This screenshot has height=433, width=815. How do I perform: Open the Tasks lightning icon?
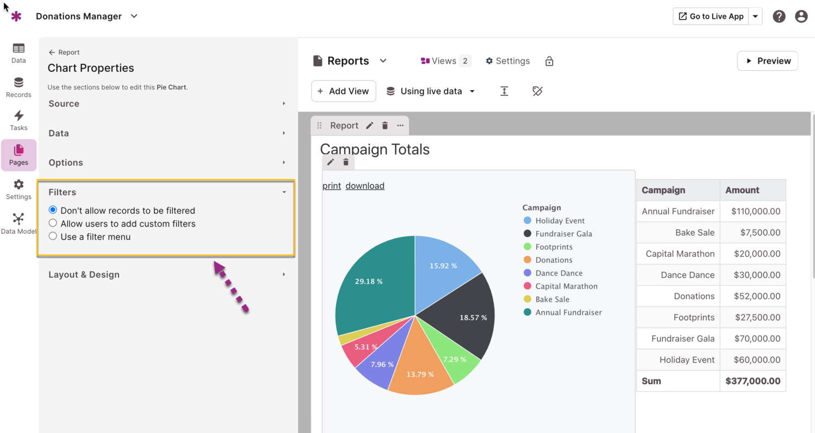click(x=18, y=120)
